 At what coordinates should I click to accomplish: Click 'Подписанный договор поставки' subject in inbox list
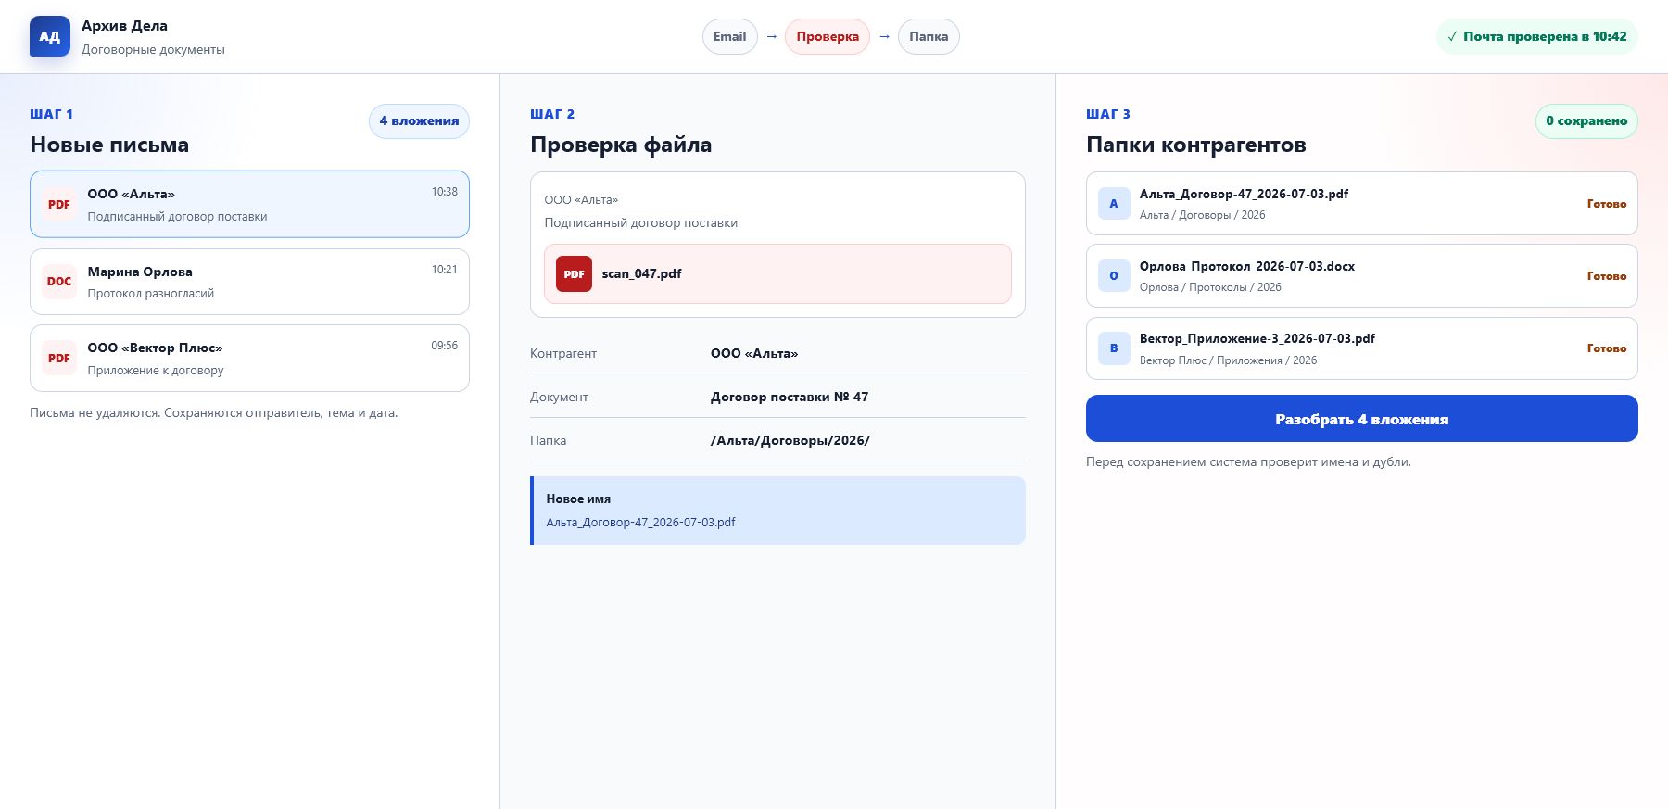click(178, 217)
